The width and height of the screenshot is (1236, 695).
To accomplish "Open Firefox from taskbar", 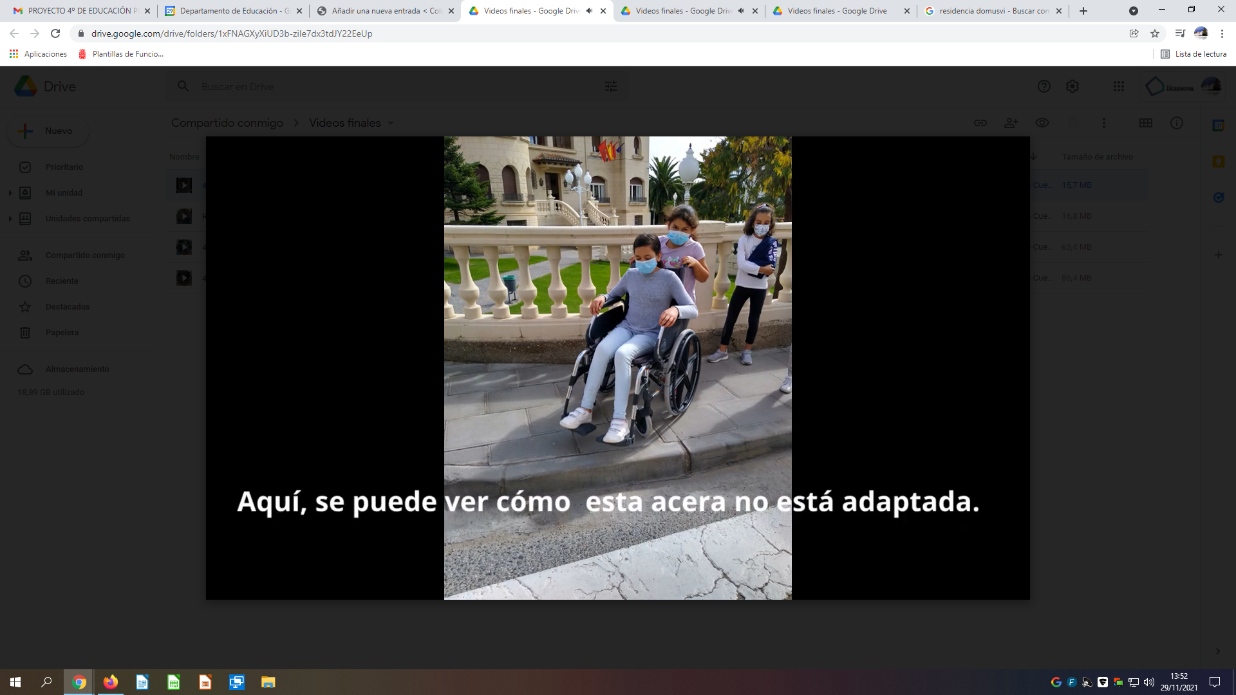I will click(x=111, y=682).
